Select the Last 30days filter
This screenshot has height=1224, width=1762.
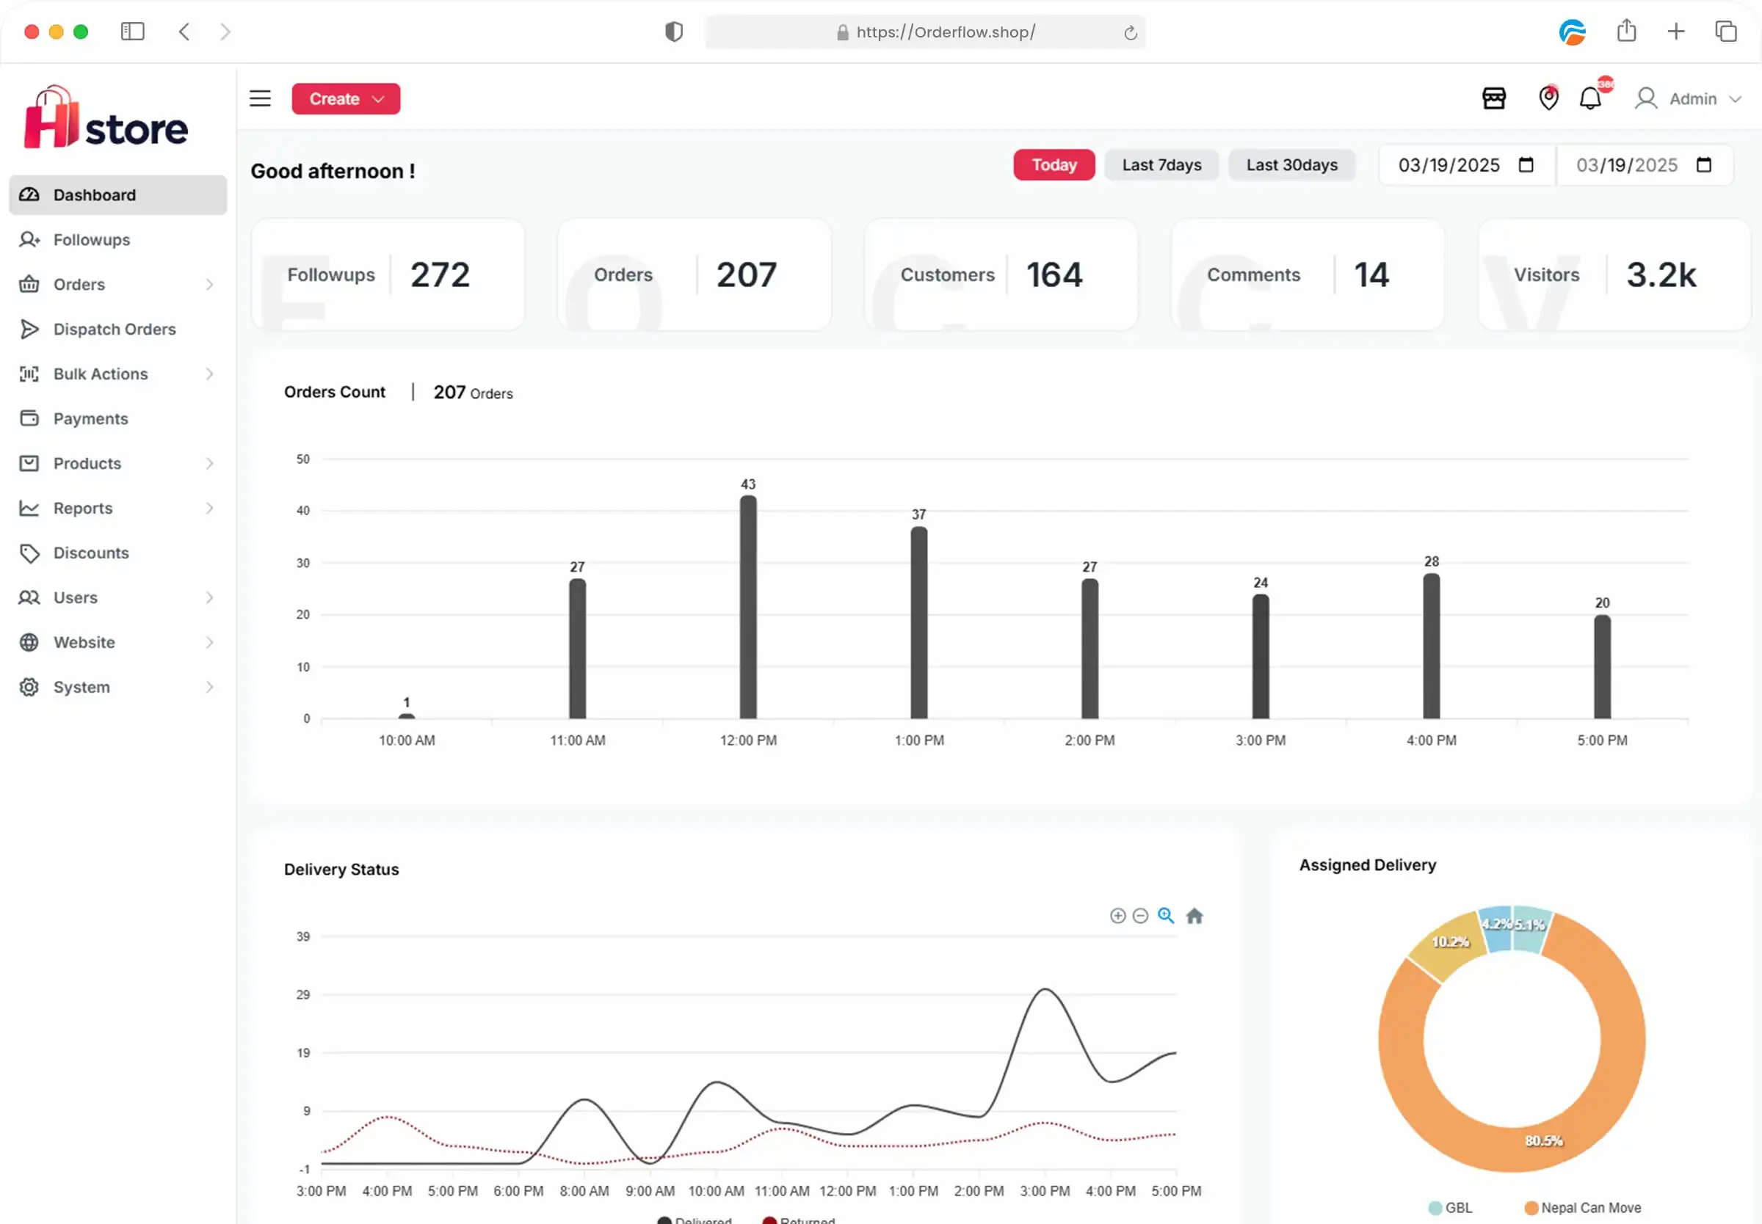(1292, 165)
